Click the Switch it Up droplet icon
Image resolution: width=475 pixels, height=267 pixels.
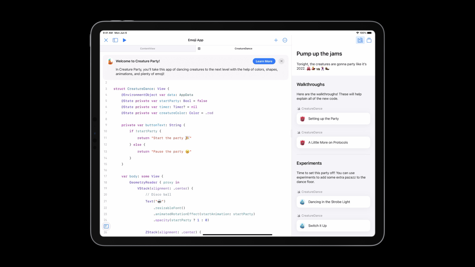302,226
